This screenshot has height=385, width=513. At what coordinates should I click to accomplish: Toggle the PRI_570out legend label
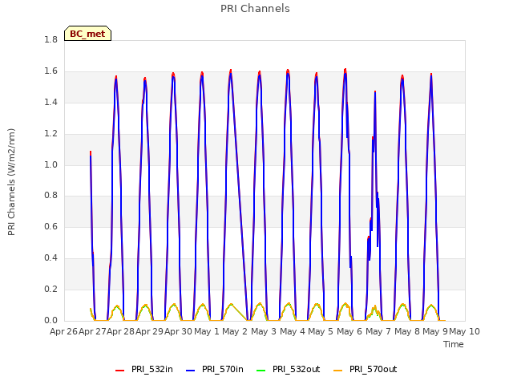point(374,369)
